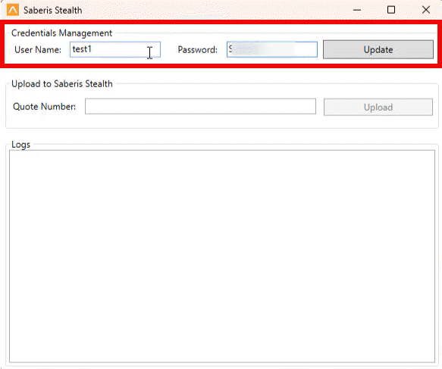Maximize the Saberis Stealth window
This screenshot has height=369, width=442.
pyautogui.click(x=391, y=10)
